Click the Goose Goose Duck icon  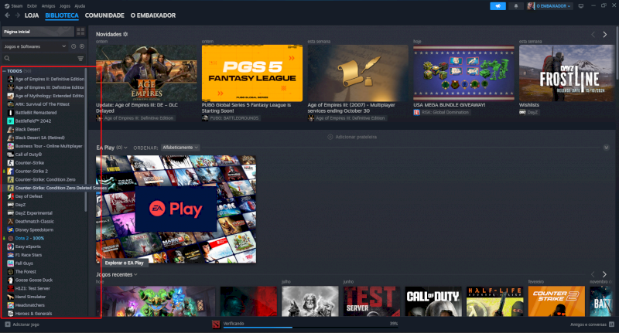11,280
